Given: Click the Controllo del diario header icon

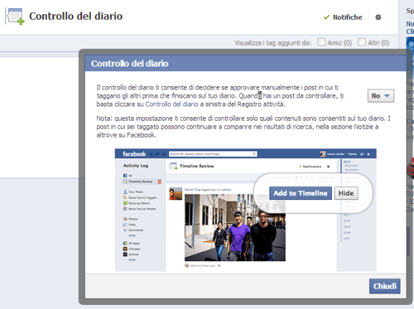Looking at the screenshot, I should tap(16, 16).
